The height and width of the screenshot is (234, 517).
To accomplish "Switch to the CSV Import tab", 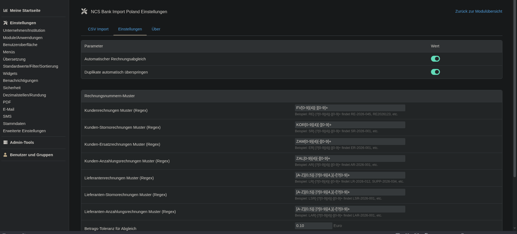I will pyautogui.click(x=98, y=29).
